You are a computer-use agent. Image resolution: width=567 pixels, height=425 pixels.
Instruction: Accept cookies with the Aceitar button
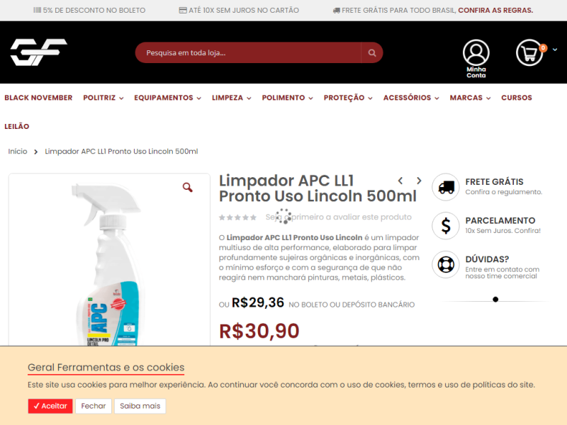click(x=50, y=406)
